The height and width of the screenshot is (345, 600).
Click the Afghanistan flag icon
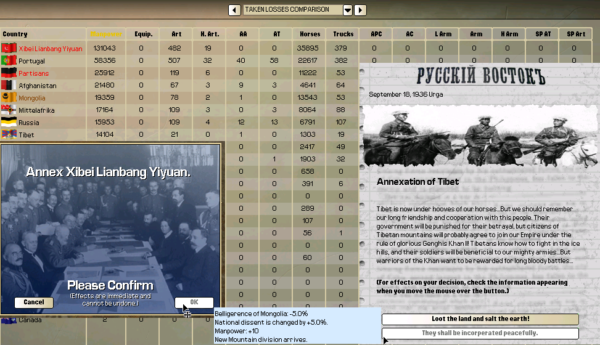pyautogui.click(x=9, y=85)
